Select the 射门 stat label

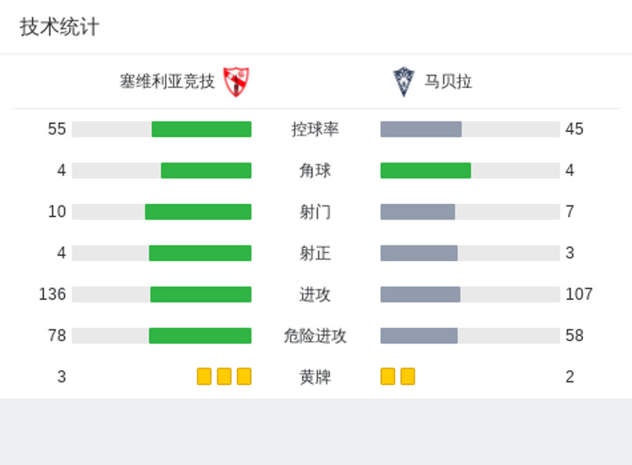pyautogui.click(x=315, y=212)
